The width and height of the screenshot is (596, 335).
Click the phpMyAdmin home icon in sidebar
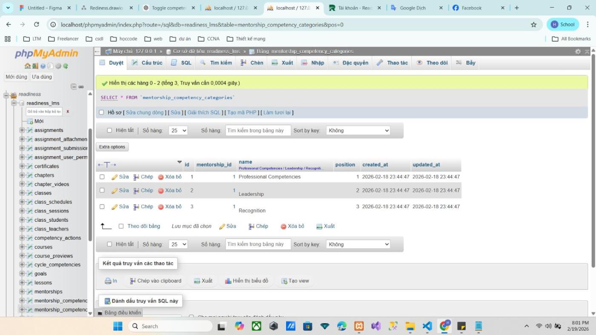(x=28, y=66)
